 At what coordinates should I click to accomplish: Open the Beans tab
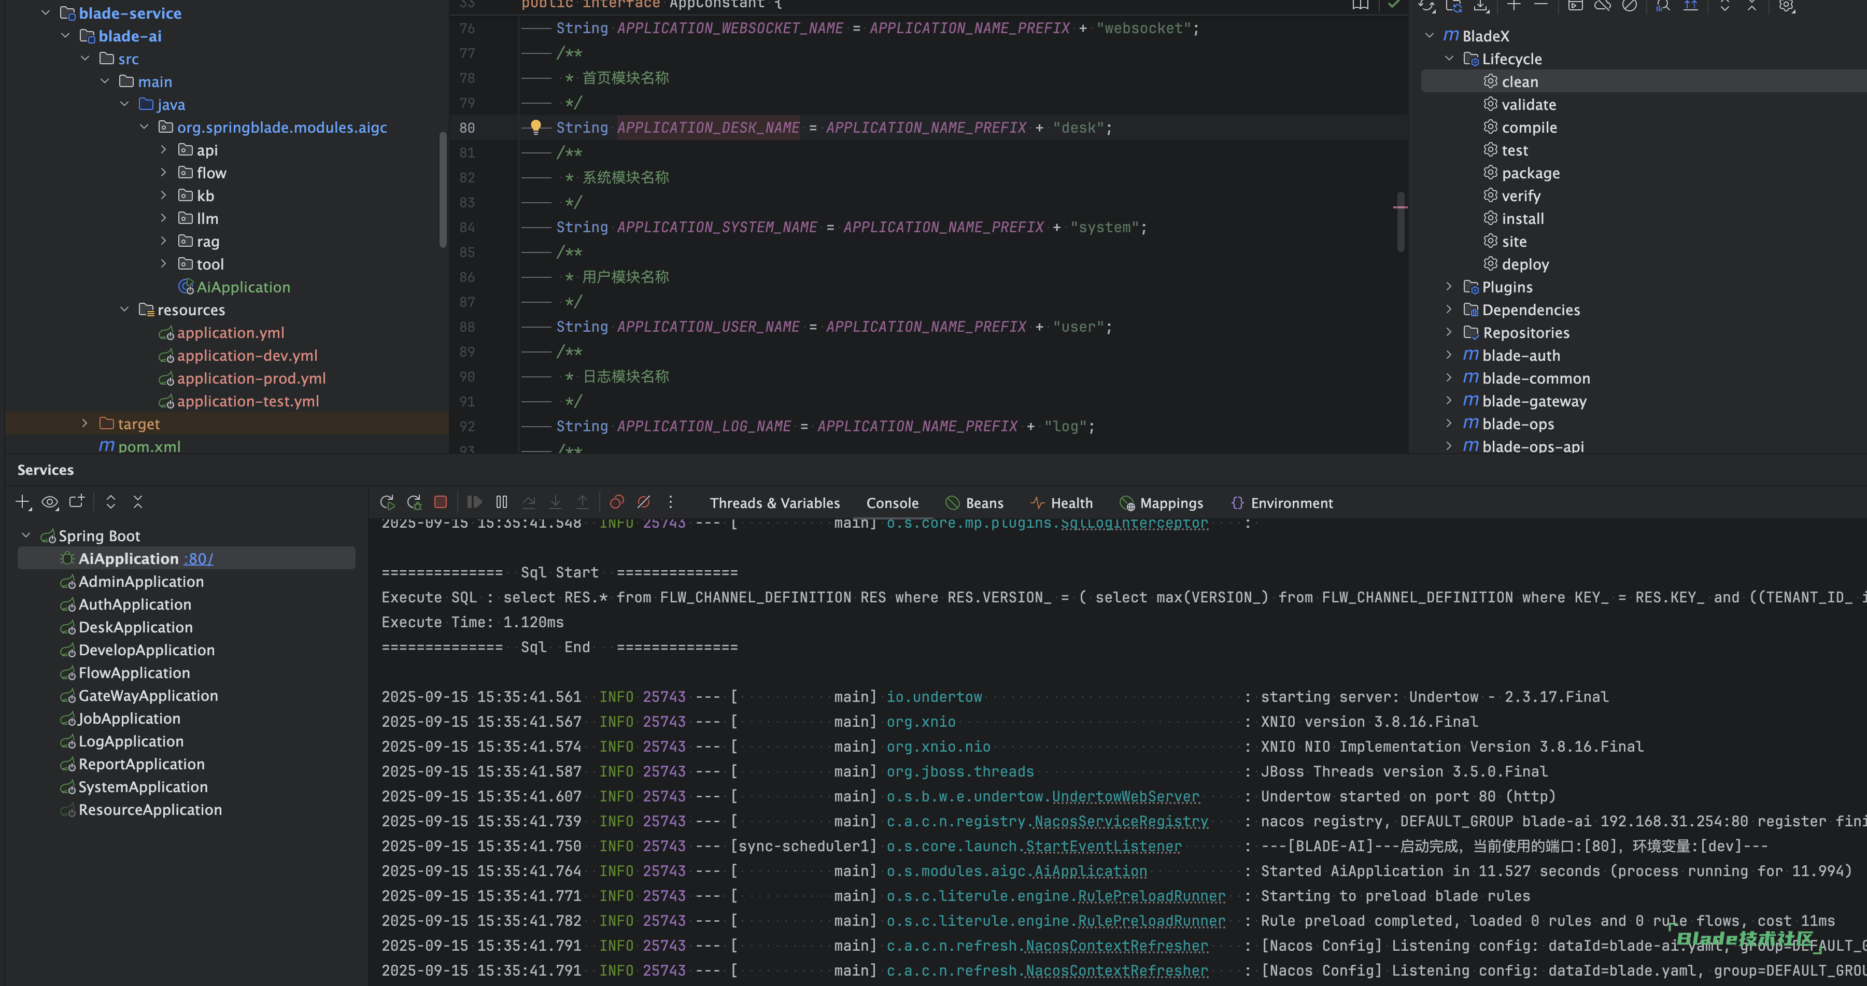(975, 502)
